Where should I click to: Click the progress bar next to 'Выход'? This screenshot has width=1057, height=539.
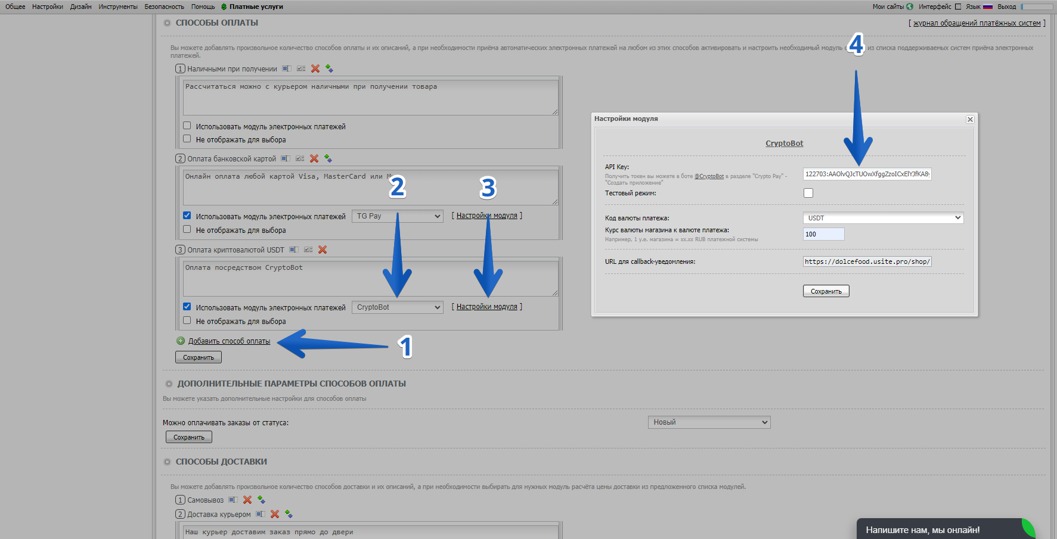tap(1037, 7)
